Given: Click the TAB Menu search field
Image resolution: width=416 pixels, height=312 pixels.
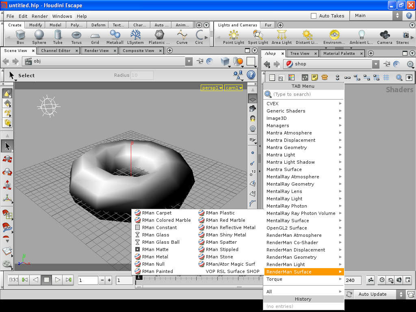Looking at the screenshot, I should (304, 94).
